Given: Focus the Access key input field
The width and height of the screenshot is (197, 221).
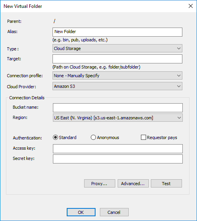Looking at the screenshot, I should click(118, 149).
